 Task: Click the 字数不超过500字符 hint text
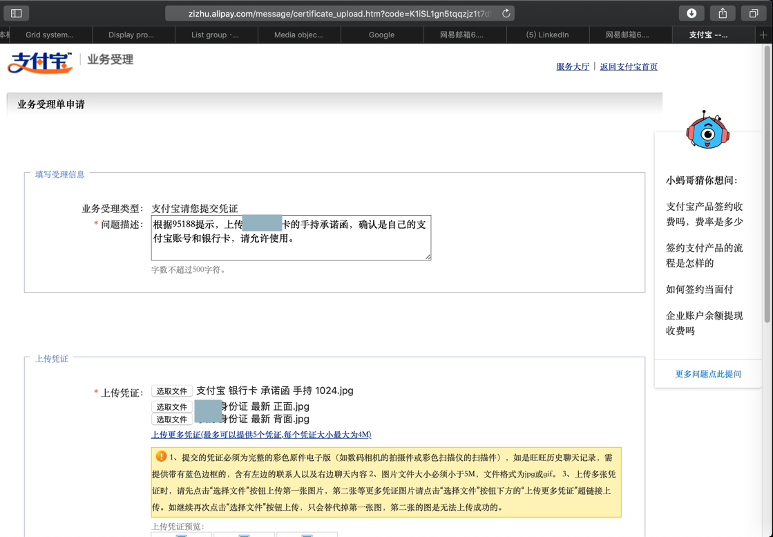[189, 270]
